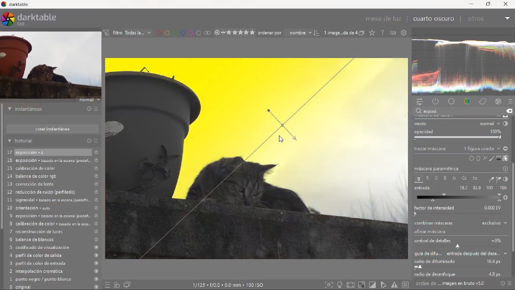Select the circle mask shape tool

pyautogui.click(x=471, y=158)
